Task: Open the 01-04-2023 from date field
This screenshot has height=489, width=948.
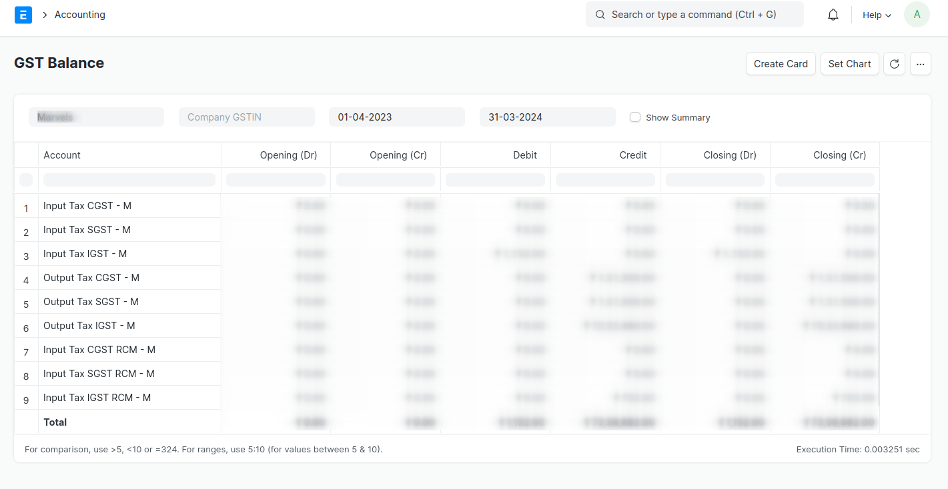Action: coord(397,117)
